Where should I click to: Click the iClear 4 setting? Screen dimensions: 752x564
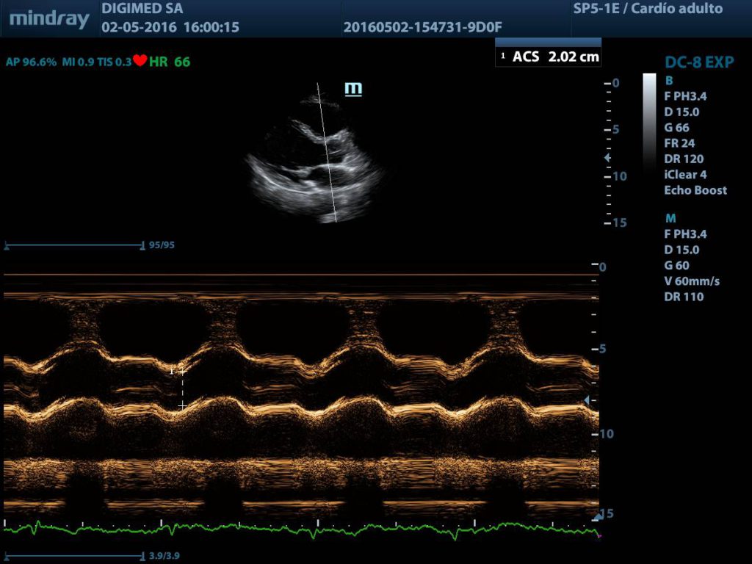pos(685,175)
